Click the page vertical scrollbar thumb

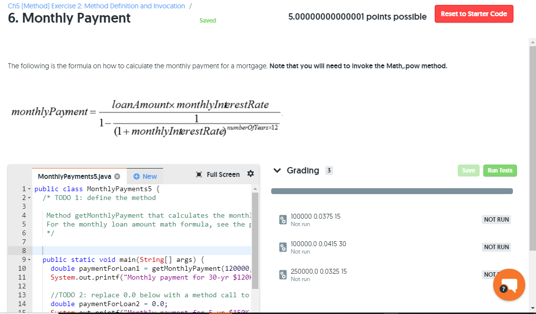532,148
